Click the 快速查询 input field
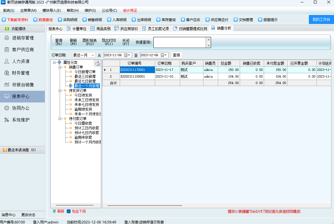The image size is (334, 224). [x=180, y=42]
